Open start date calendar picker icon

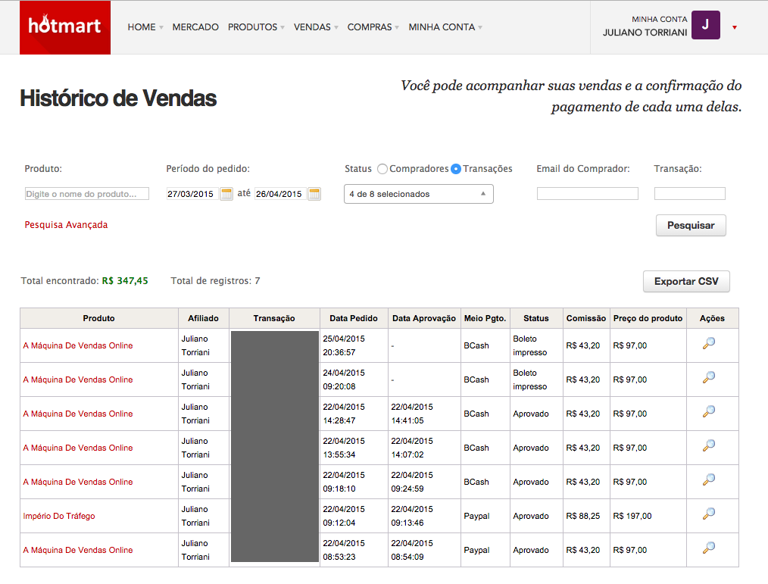226,193
